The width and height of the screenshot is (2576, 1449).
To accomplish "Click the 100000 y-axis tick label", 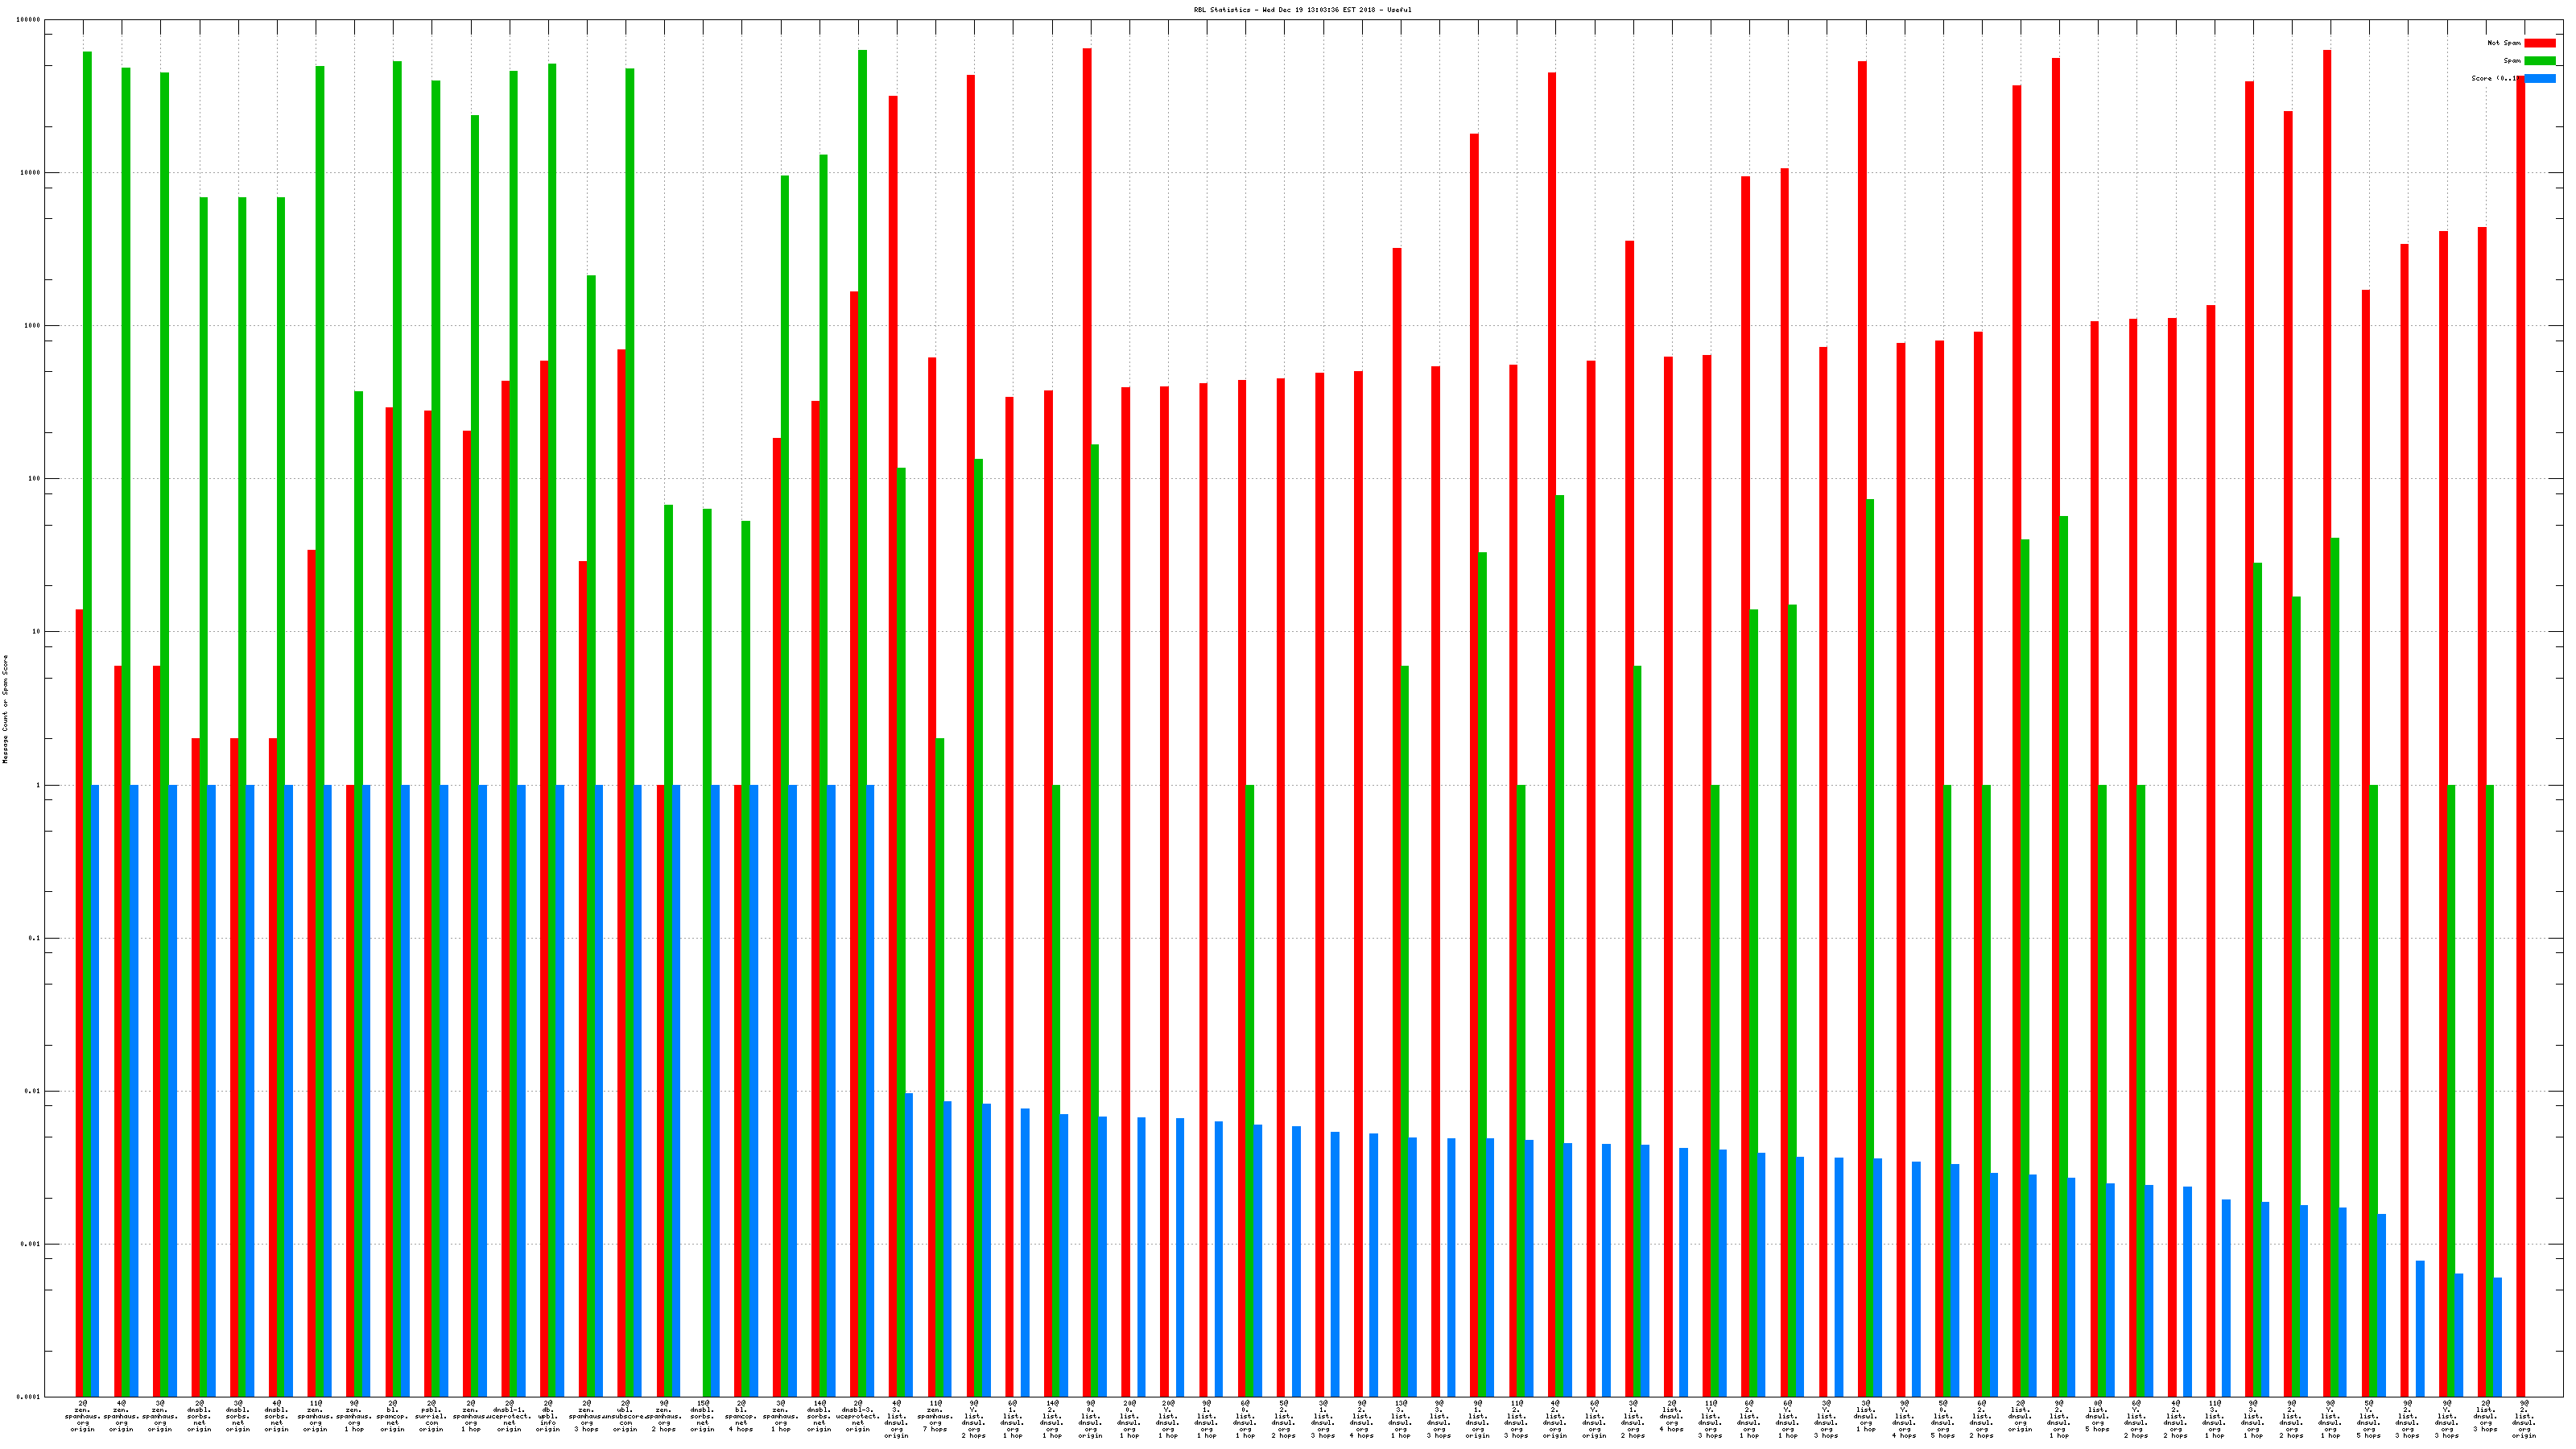I will click(x=29, y=20).
